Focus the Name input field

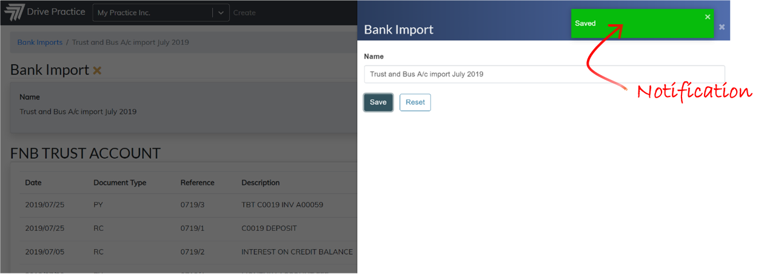[x=544, y=74]
